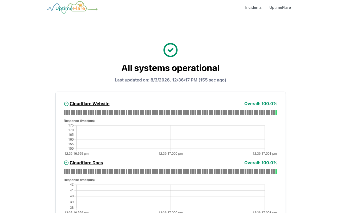Click the 38 axis value on the Docs chart

coord(72,208)
